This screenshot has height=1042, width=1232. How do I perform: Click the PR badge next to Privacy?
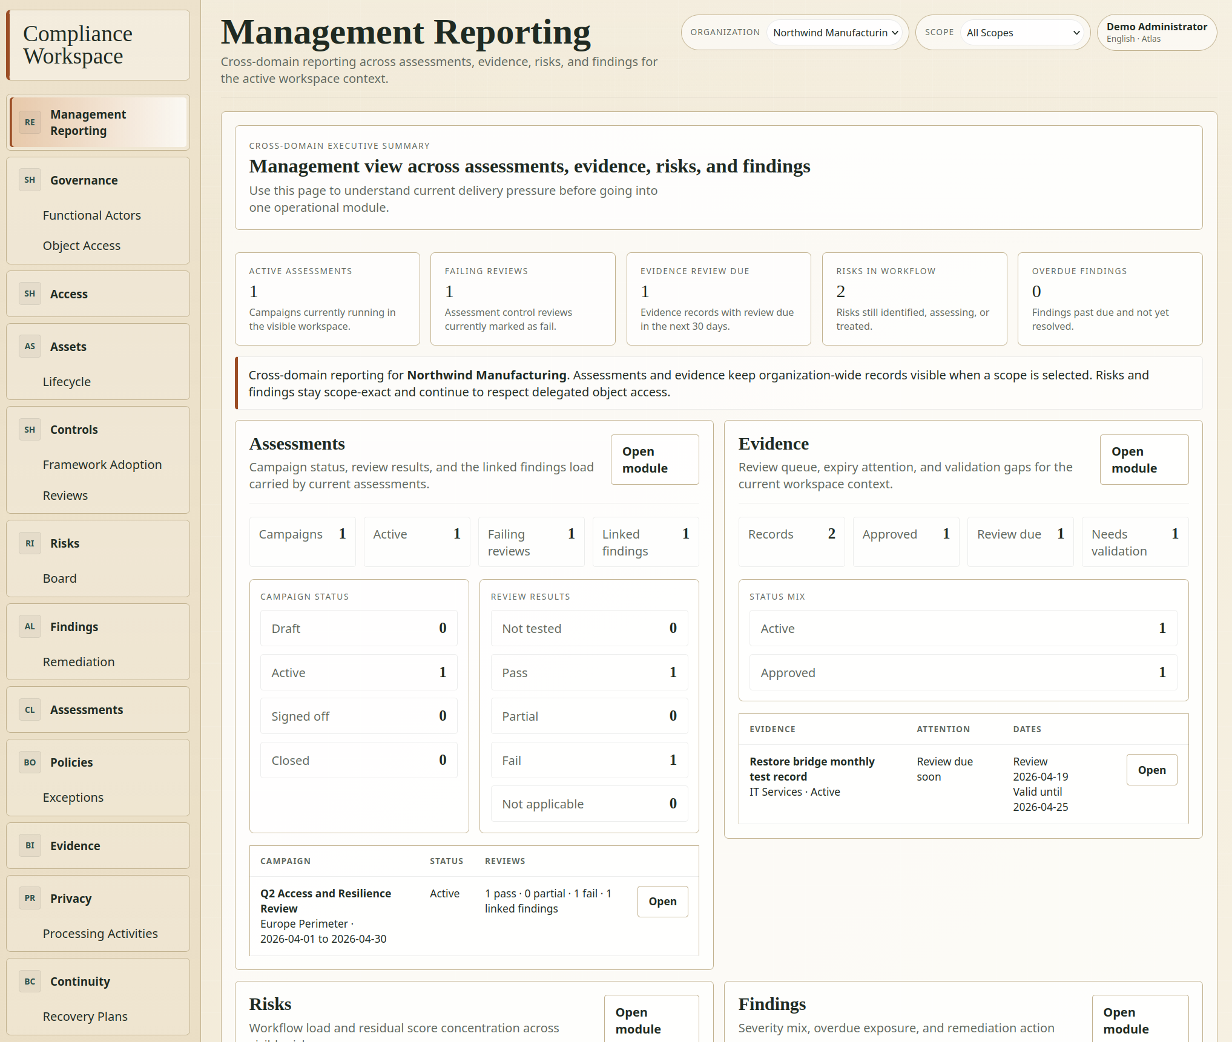[x=30, y=898]
